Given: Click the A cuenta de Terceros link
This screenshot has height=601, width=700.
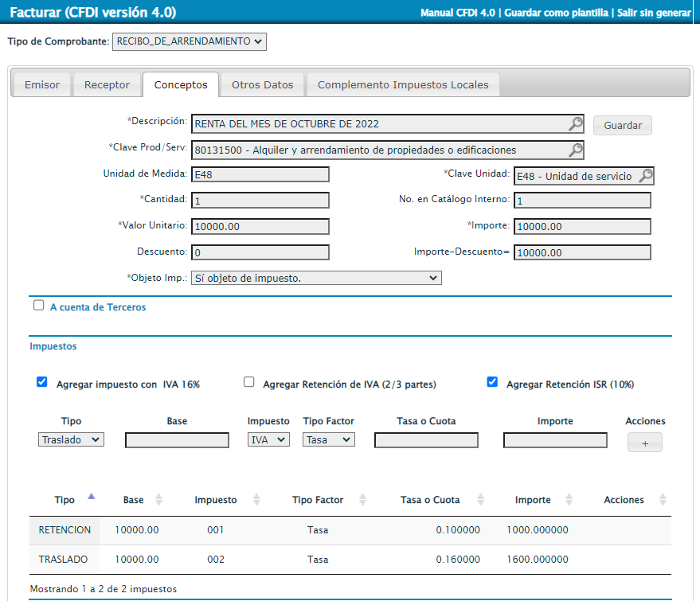Looking at the screenshot, I should coord(98,307).
